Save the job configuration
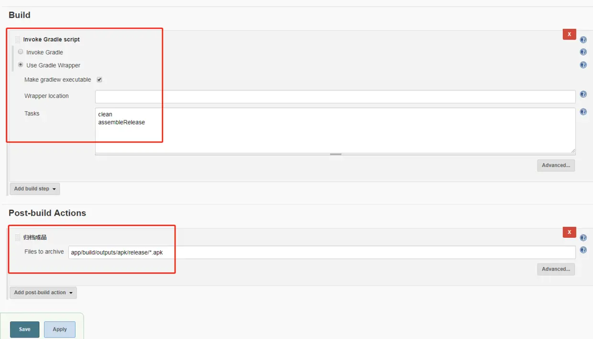Image resolution: width=593 pixels, height=339 pixels. coord(25,329)
